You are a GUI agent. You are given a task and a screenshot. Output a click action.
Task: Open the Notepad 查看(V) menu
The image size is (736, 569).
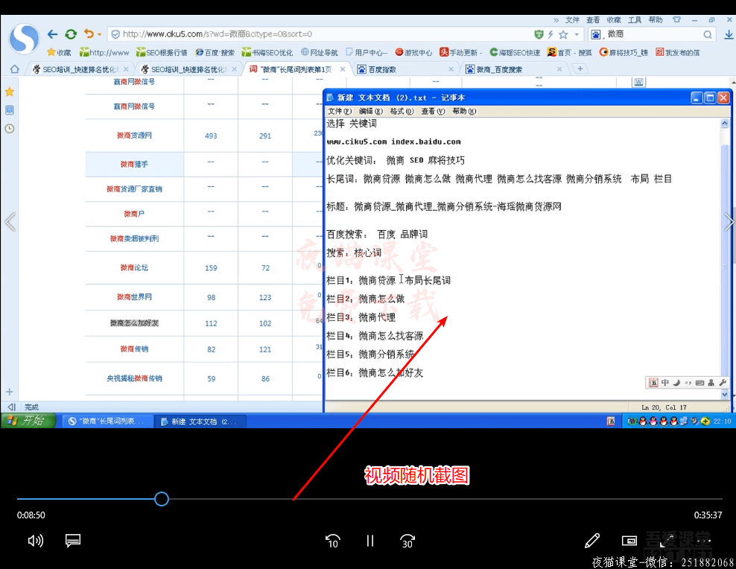[x=433, y=111]
